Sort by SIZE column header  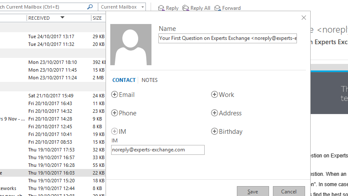(x=98, y=18)
